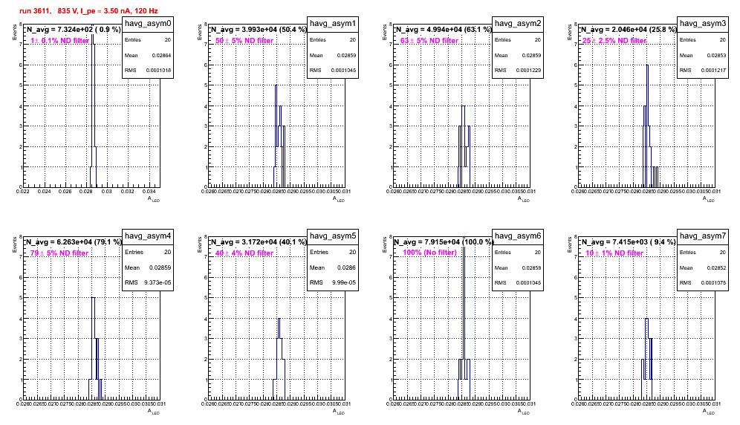Click Mean value 0.02859 in havg_asym1 box
740x425 pixels.
tap(346, 55)
